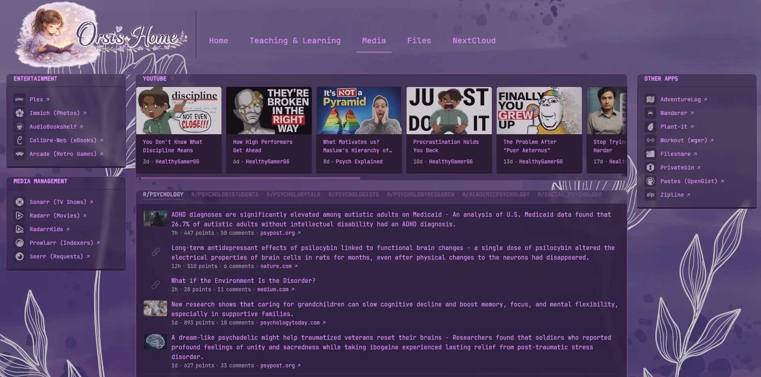
Task: Open the Plex link
Action: tap(39, 99)
